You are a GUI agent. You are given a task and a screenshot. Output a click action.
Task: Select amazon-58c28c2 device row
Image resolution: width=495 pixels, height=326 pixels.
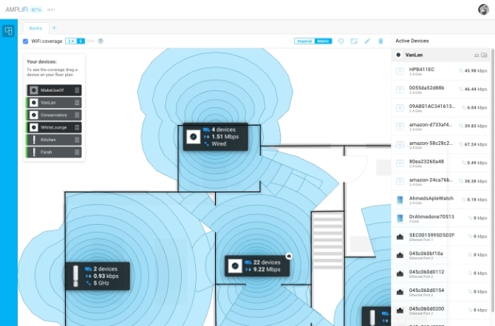(x=441, y=145)
